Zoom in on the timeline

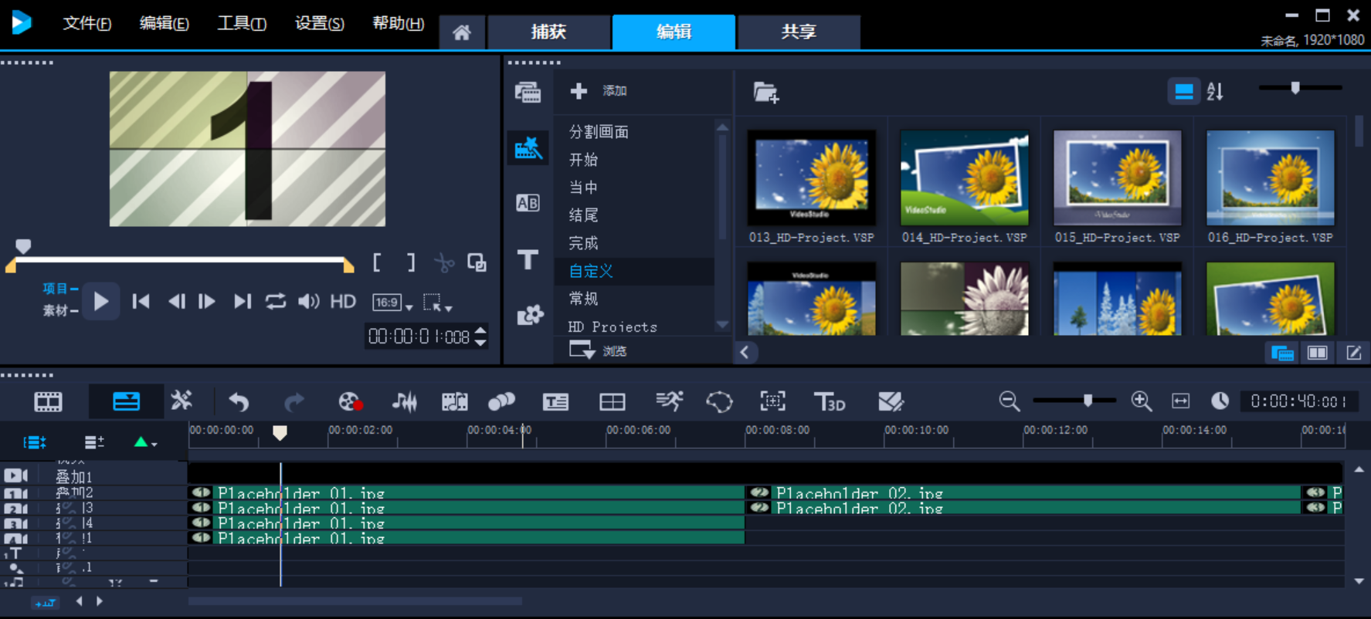(x=1141, y=401)
